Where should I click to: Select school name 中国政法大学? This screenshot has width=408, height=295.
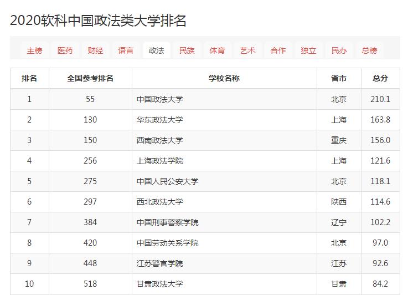[160, 99]
